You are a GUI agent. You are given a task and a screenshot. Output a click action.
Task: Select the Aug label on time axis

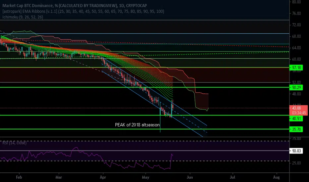click(x=276, y=177)
